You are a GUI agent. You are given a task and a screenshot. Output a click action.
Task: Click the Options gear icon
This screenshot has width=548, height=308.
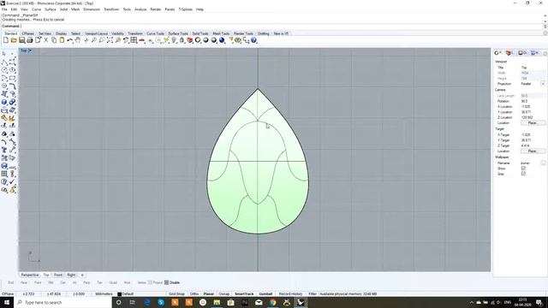coord(238,40)
